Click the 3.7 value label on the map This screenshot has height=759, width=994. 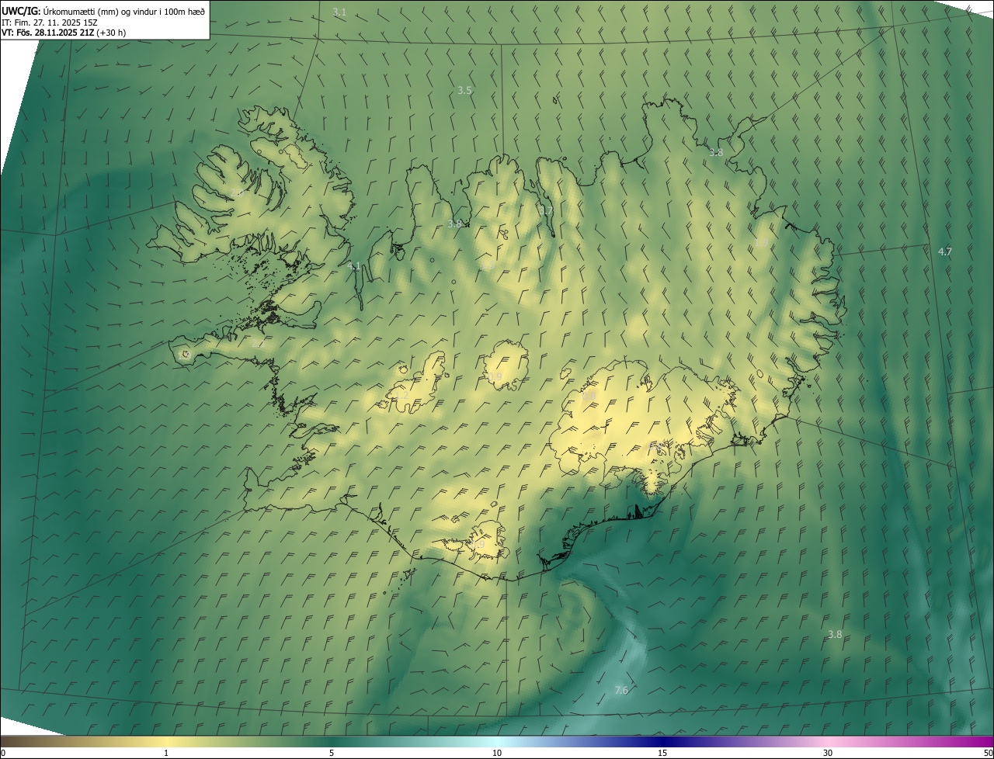coord(546,210)
